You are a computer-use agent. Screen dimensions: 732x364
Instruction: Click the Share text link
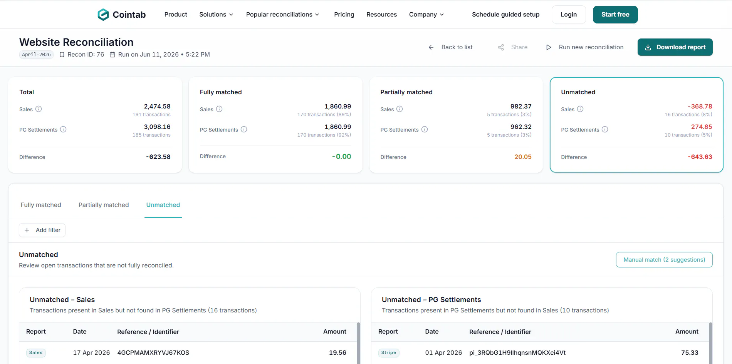point(519,47)
